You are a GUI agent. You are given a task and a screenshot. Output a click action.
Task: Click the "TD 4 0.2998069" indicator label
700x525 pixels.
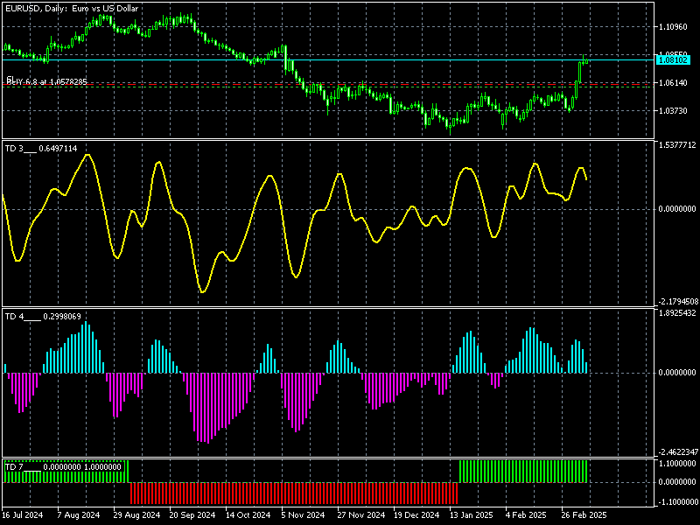[43, 317]
